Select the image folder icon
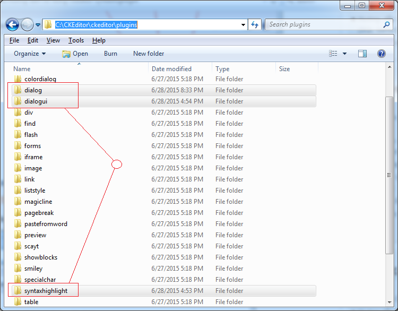 (x=18, y=168)
